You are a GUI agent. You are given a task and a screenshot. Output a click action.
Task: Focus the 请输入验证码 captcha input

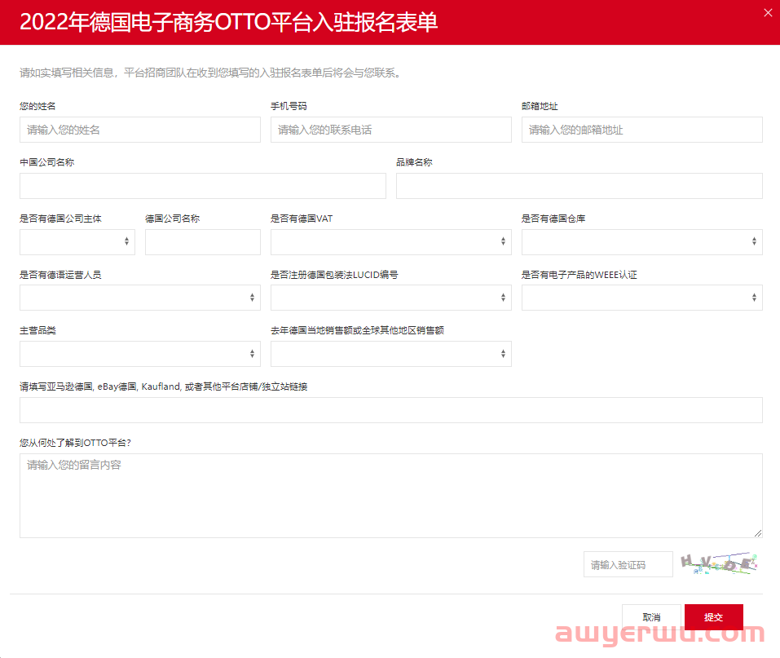628,564
